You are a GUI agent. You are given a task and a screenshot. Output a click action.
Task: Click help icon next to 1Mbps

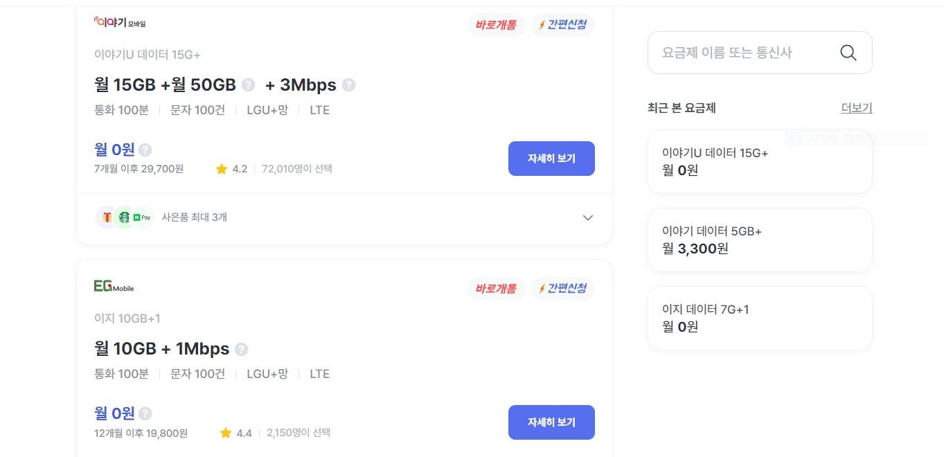click(241, 349)
